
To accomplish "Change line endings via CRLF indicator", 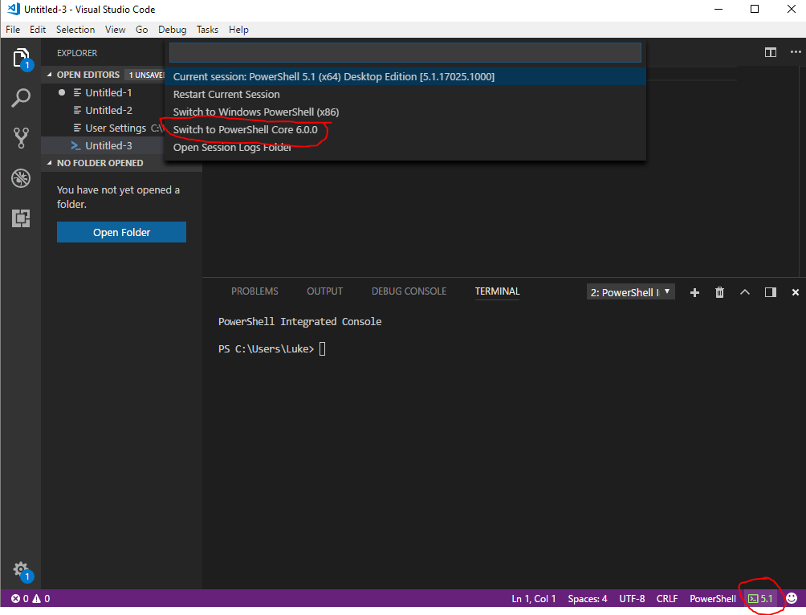I will (x=666, y=599).
